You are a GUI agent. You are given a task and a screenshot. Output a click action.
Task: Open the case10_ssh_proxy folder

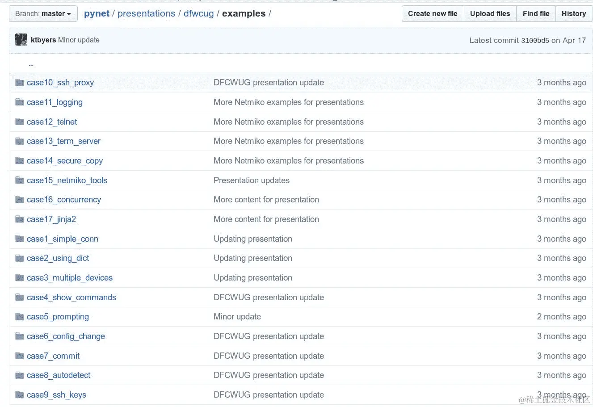60,83
